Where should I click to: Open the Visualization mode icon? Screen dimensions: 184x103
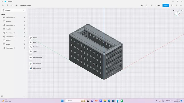tap(31, 64)
